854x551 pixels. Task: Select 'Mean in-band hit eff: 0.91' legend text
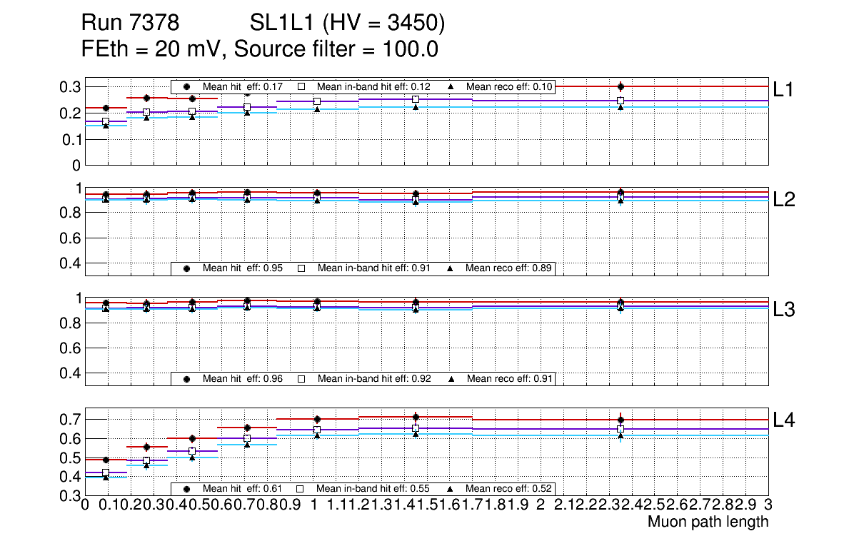(x=373, y=268)
